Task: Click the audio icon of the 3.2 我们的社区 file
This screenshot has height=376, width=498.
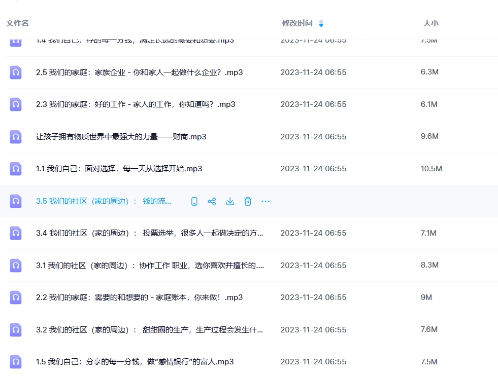Action: (x=16, y=330)
